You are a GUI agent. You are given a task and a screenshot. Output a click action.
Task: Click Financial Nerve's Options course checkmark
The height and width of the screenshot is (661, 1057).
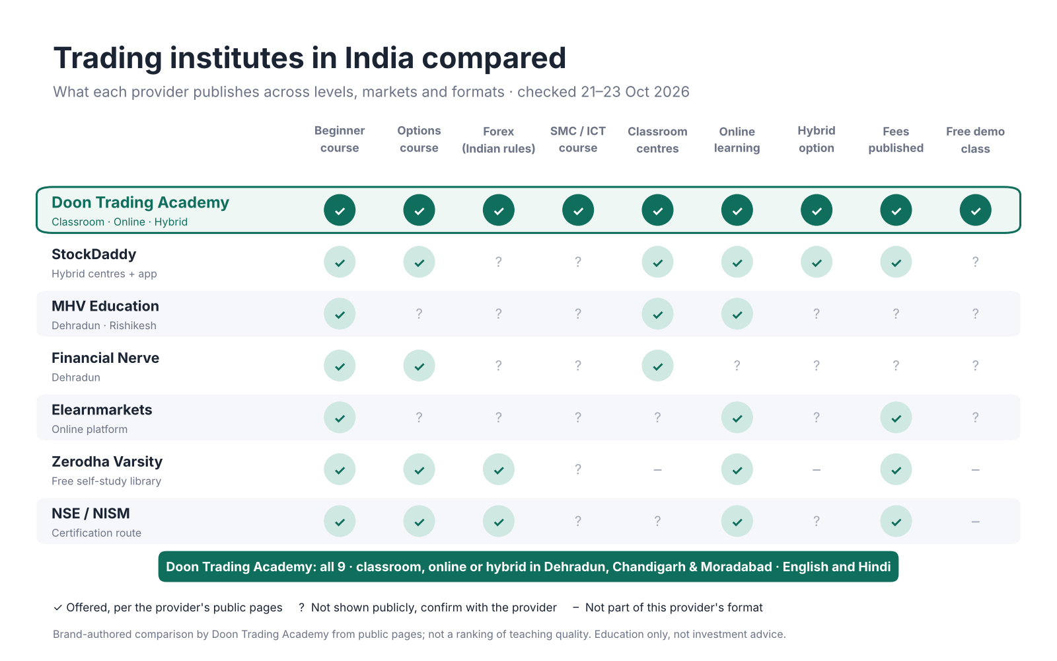point(419,366)
